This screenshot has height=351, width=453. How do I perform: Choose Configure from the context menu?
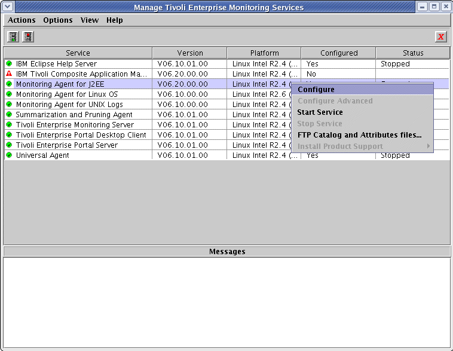[316, 90]
